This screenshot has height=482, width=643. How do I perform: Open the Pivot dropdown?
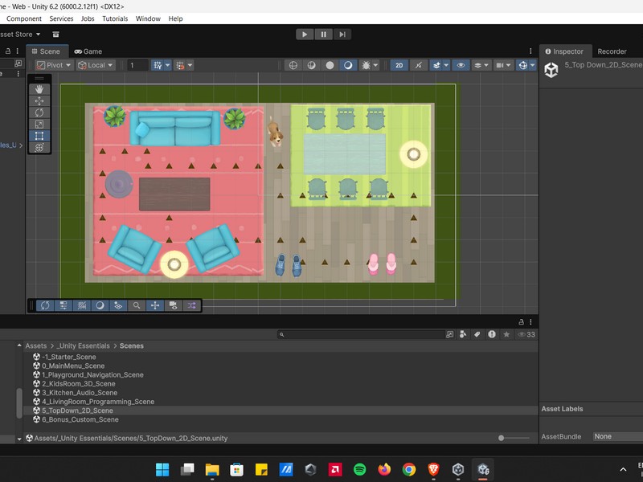pos(54,65)
